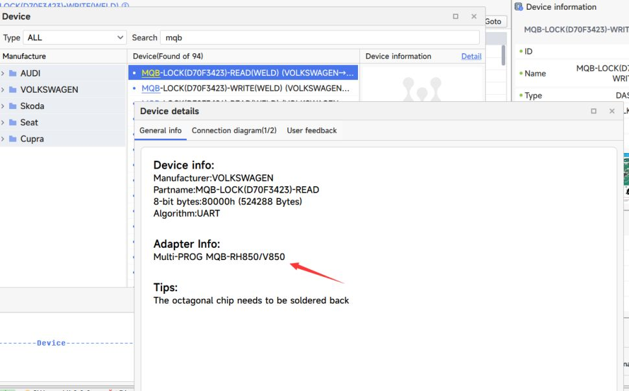Click the octagonal chip soldering tip text
The image size is (629, 391).
pos(251,300)
